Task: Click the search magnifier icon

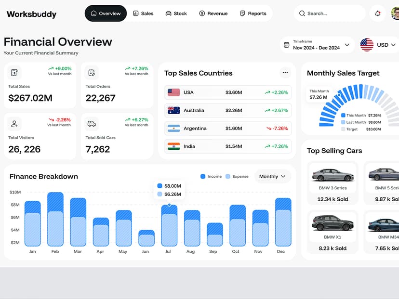Action: [x=302, y=13]
